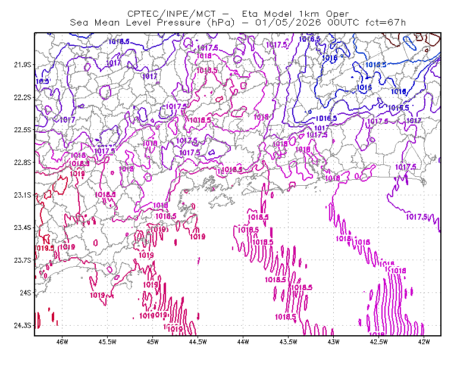Click the "46W" longitude axis label

point(62,342)
